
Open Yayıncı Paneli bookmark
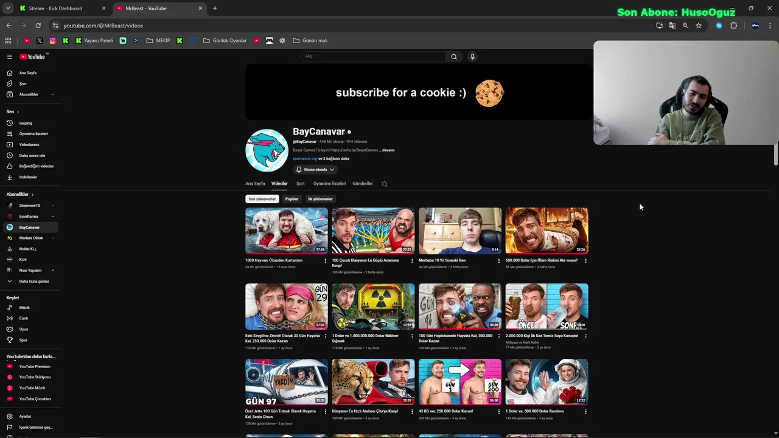[x=94, y=41]
